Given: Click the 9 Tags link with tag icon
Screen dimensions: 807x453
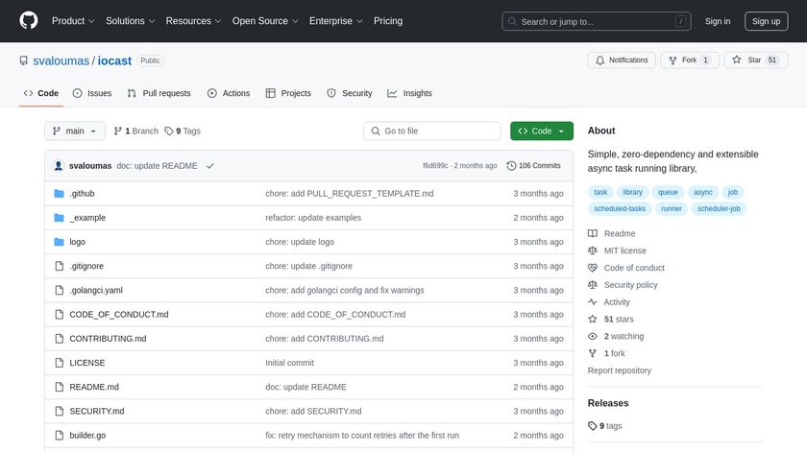Looking at the screenshot, I should [183, 131].
